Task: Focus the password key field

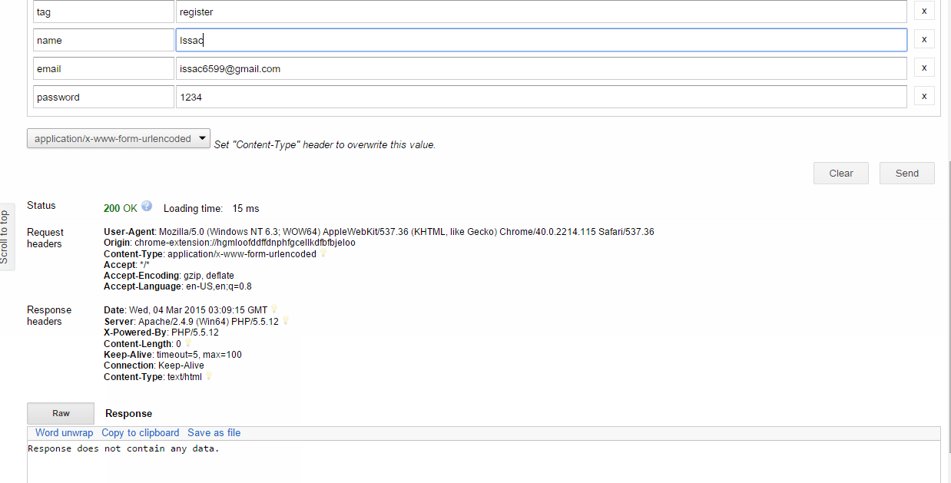Action: [x=104, y=97]
